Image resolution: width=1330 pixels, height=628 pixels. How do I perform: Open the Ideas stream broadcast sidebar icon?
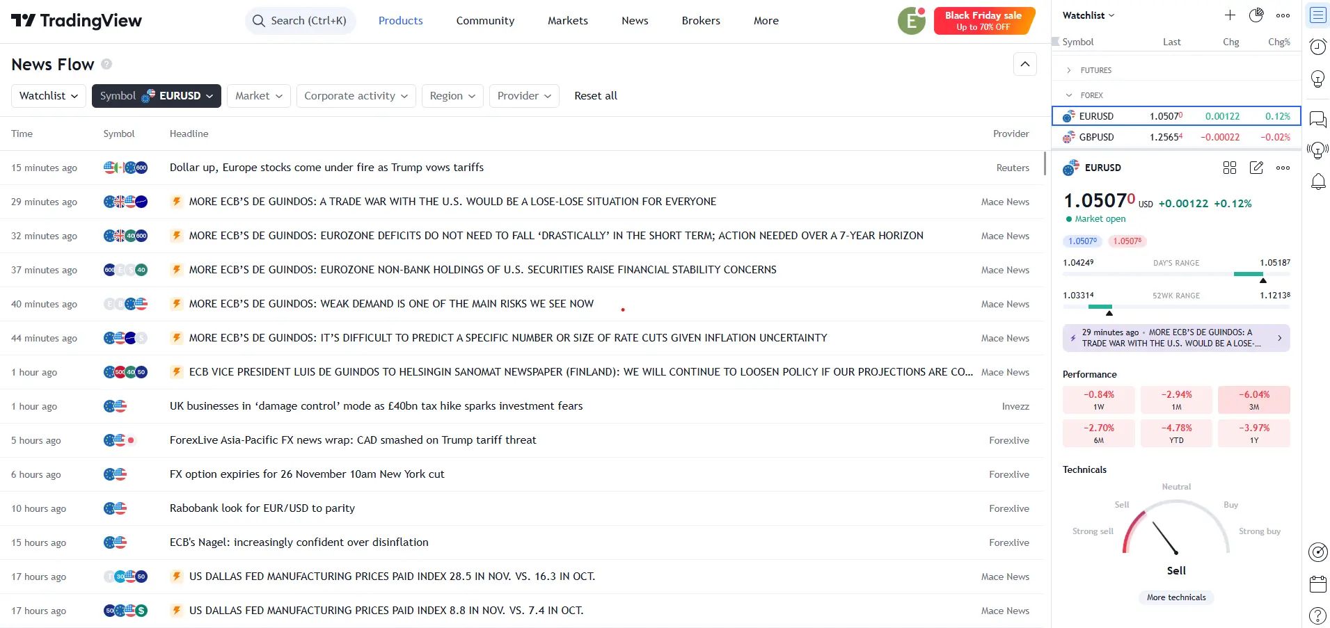tap(1317, 150)
